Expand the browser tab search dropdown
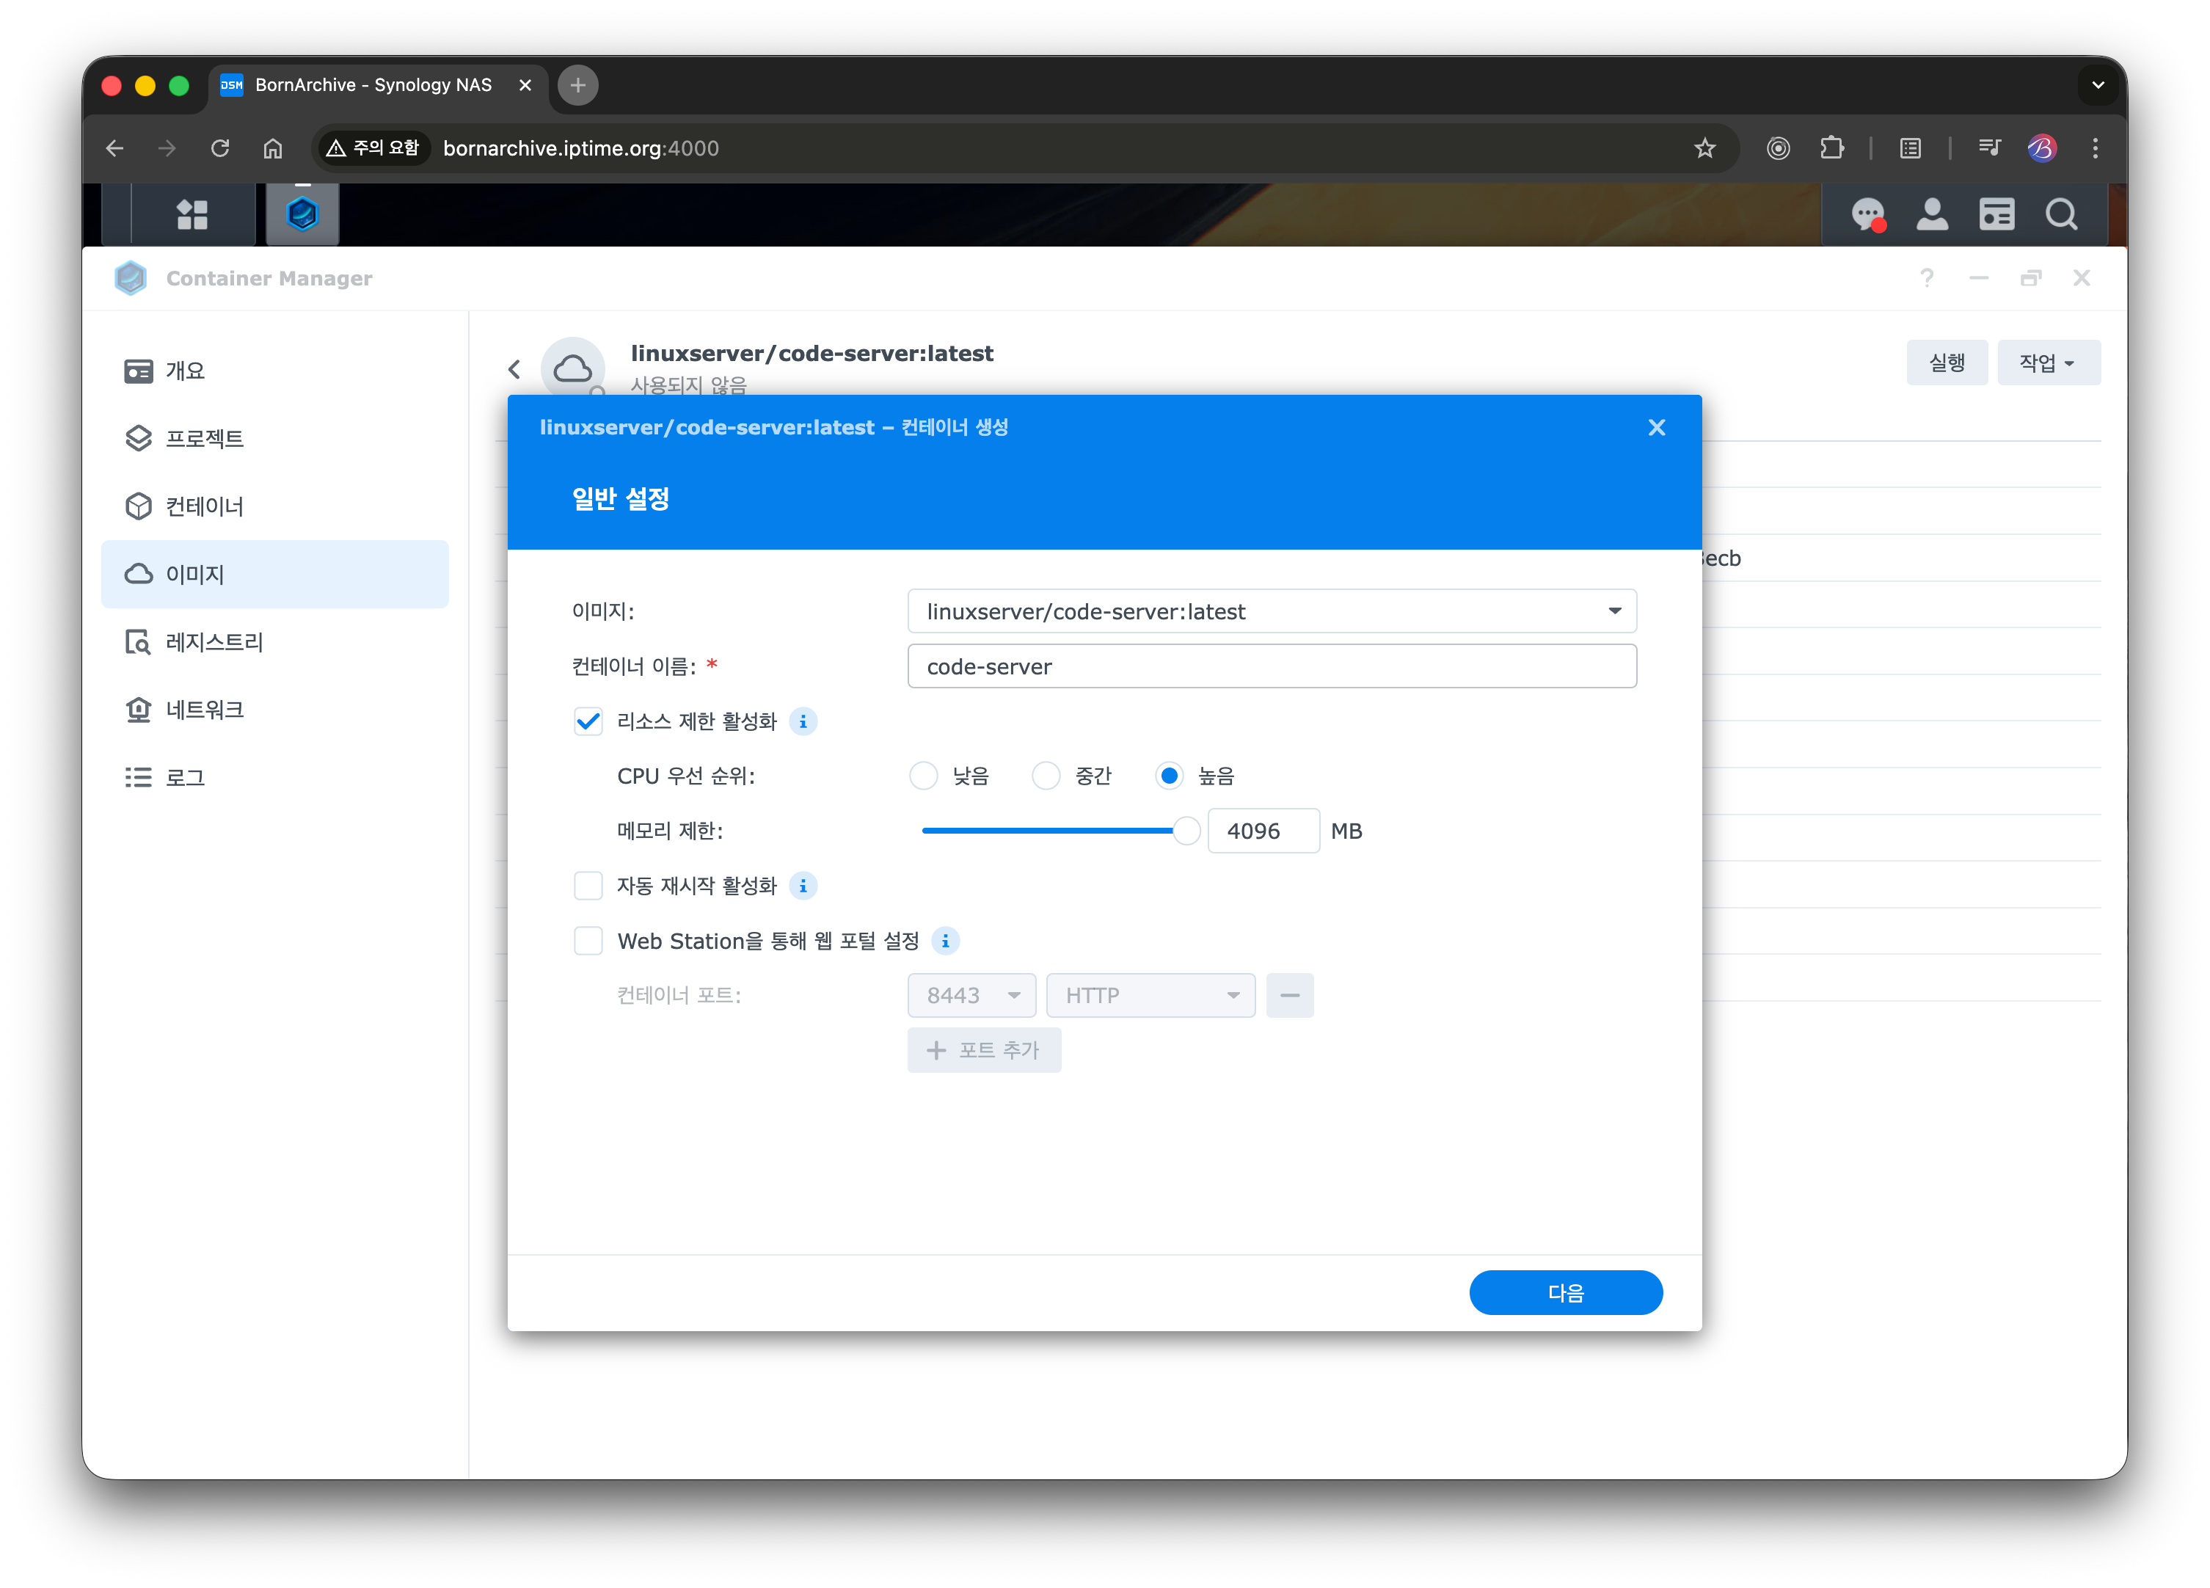Image resolution: width=2210 pixels, height=1588 pixels. 2098,85
